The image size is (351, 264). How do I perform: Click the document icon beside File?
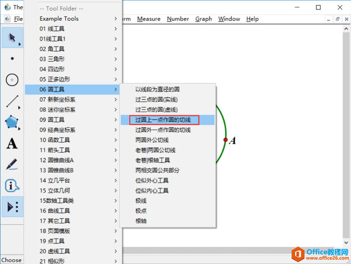(7, 19)
